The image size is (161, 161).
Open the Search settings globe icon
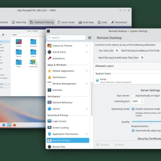[50, 109]
